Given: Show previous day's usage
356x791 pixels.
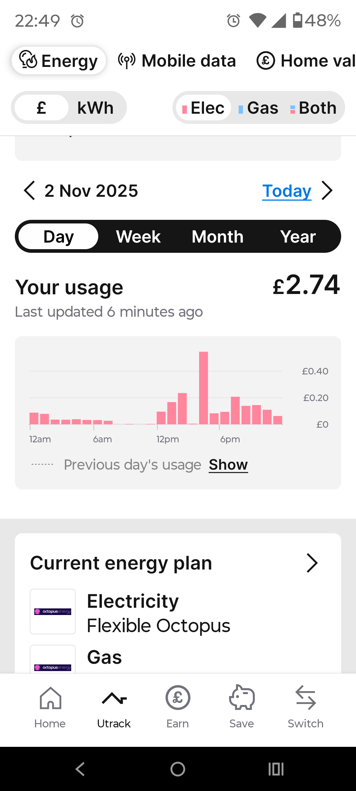Looking at the screenshot, I should pyautogui.click(x=228, y=465).
